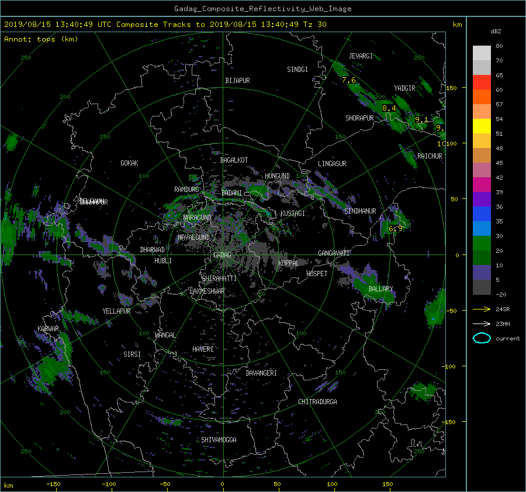Click the JEVARGI city label
This screenshot has height=492, width=526.
[361, 56]
